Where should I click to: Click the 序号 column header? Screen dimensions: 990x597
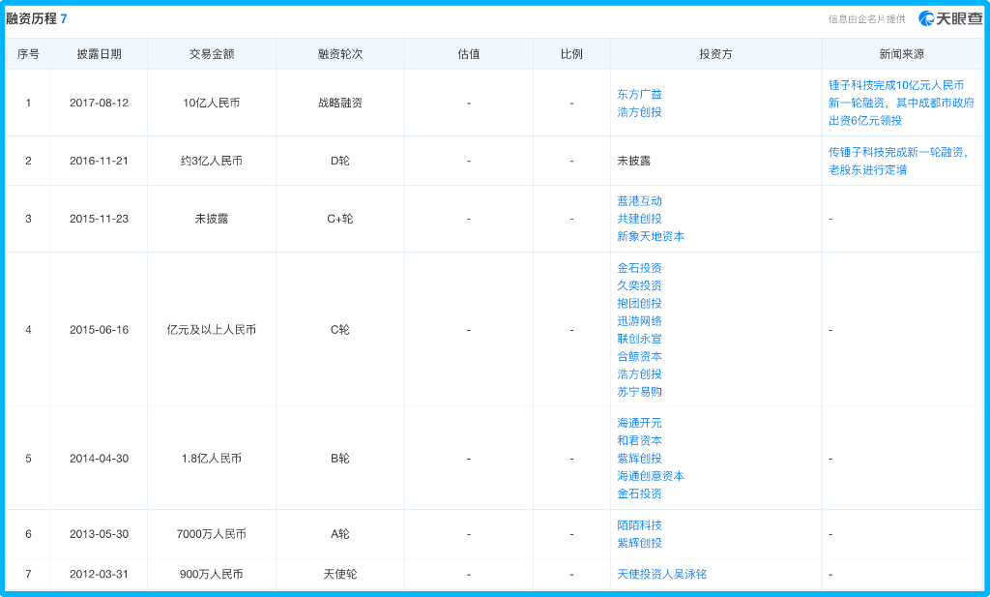[28, 54]
